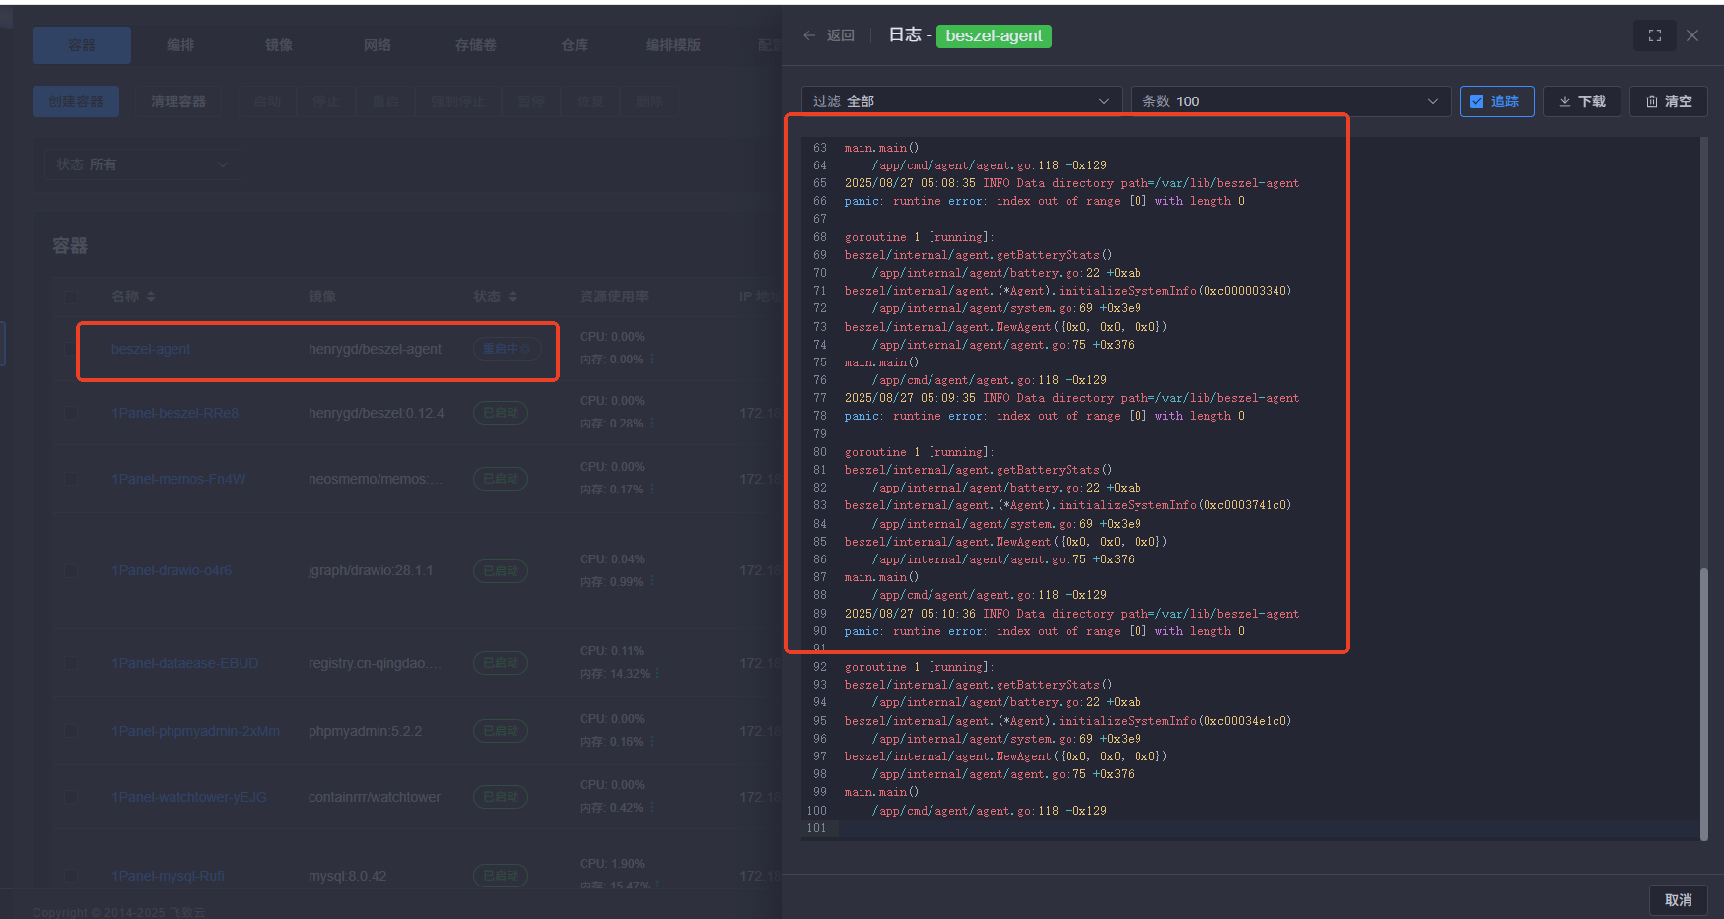This screenshot has width=1724, height=919.
Task: Click the green beszel-agent tag in header
Action: (x=994, y=35)
